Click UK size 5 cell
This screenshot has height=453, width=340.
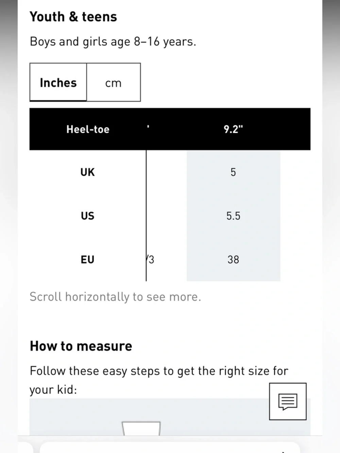point(233,172)
